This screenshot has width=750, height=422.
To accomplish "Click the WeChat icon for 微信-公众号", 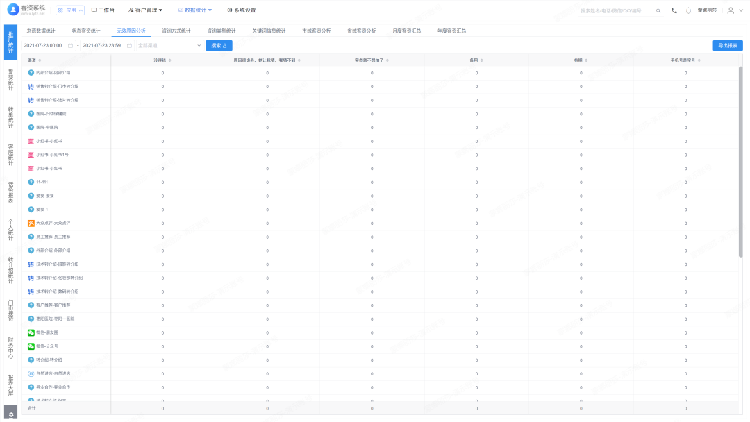I will (31, 346).
